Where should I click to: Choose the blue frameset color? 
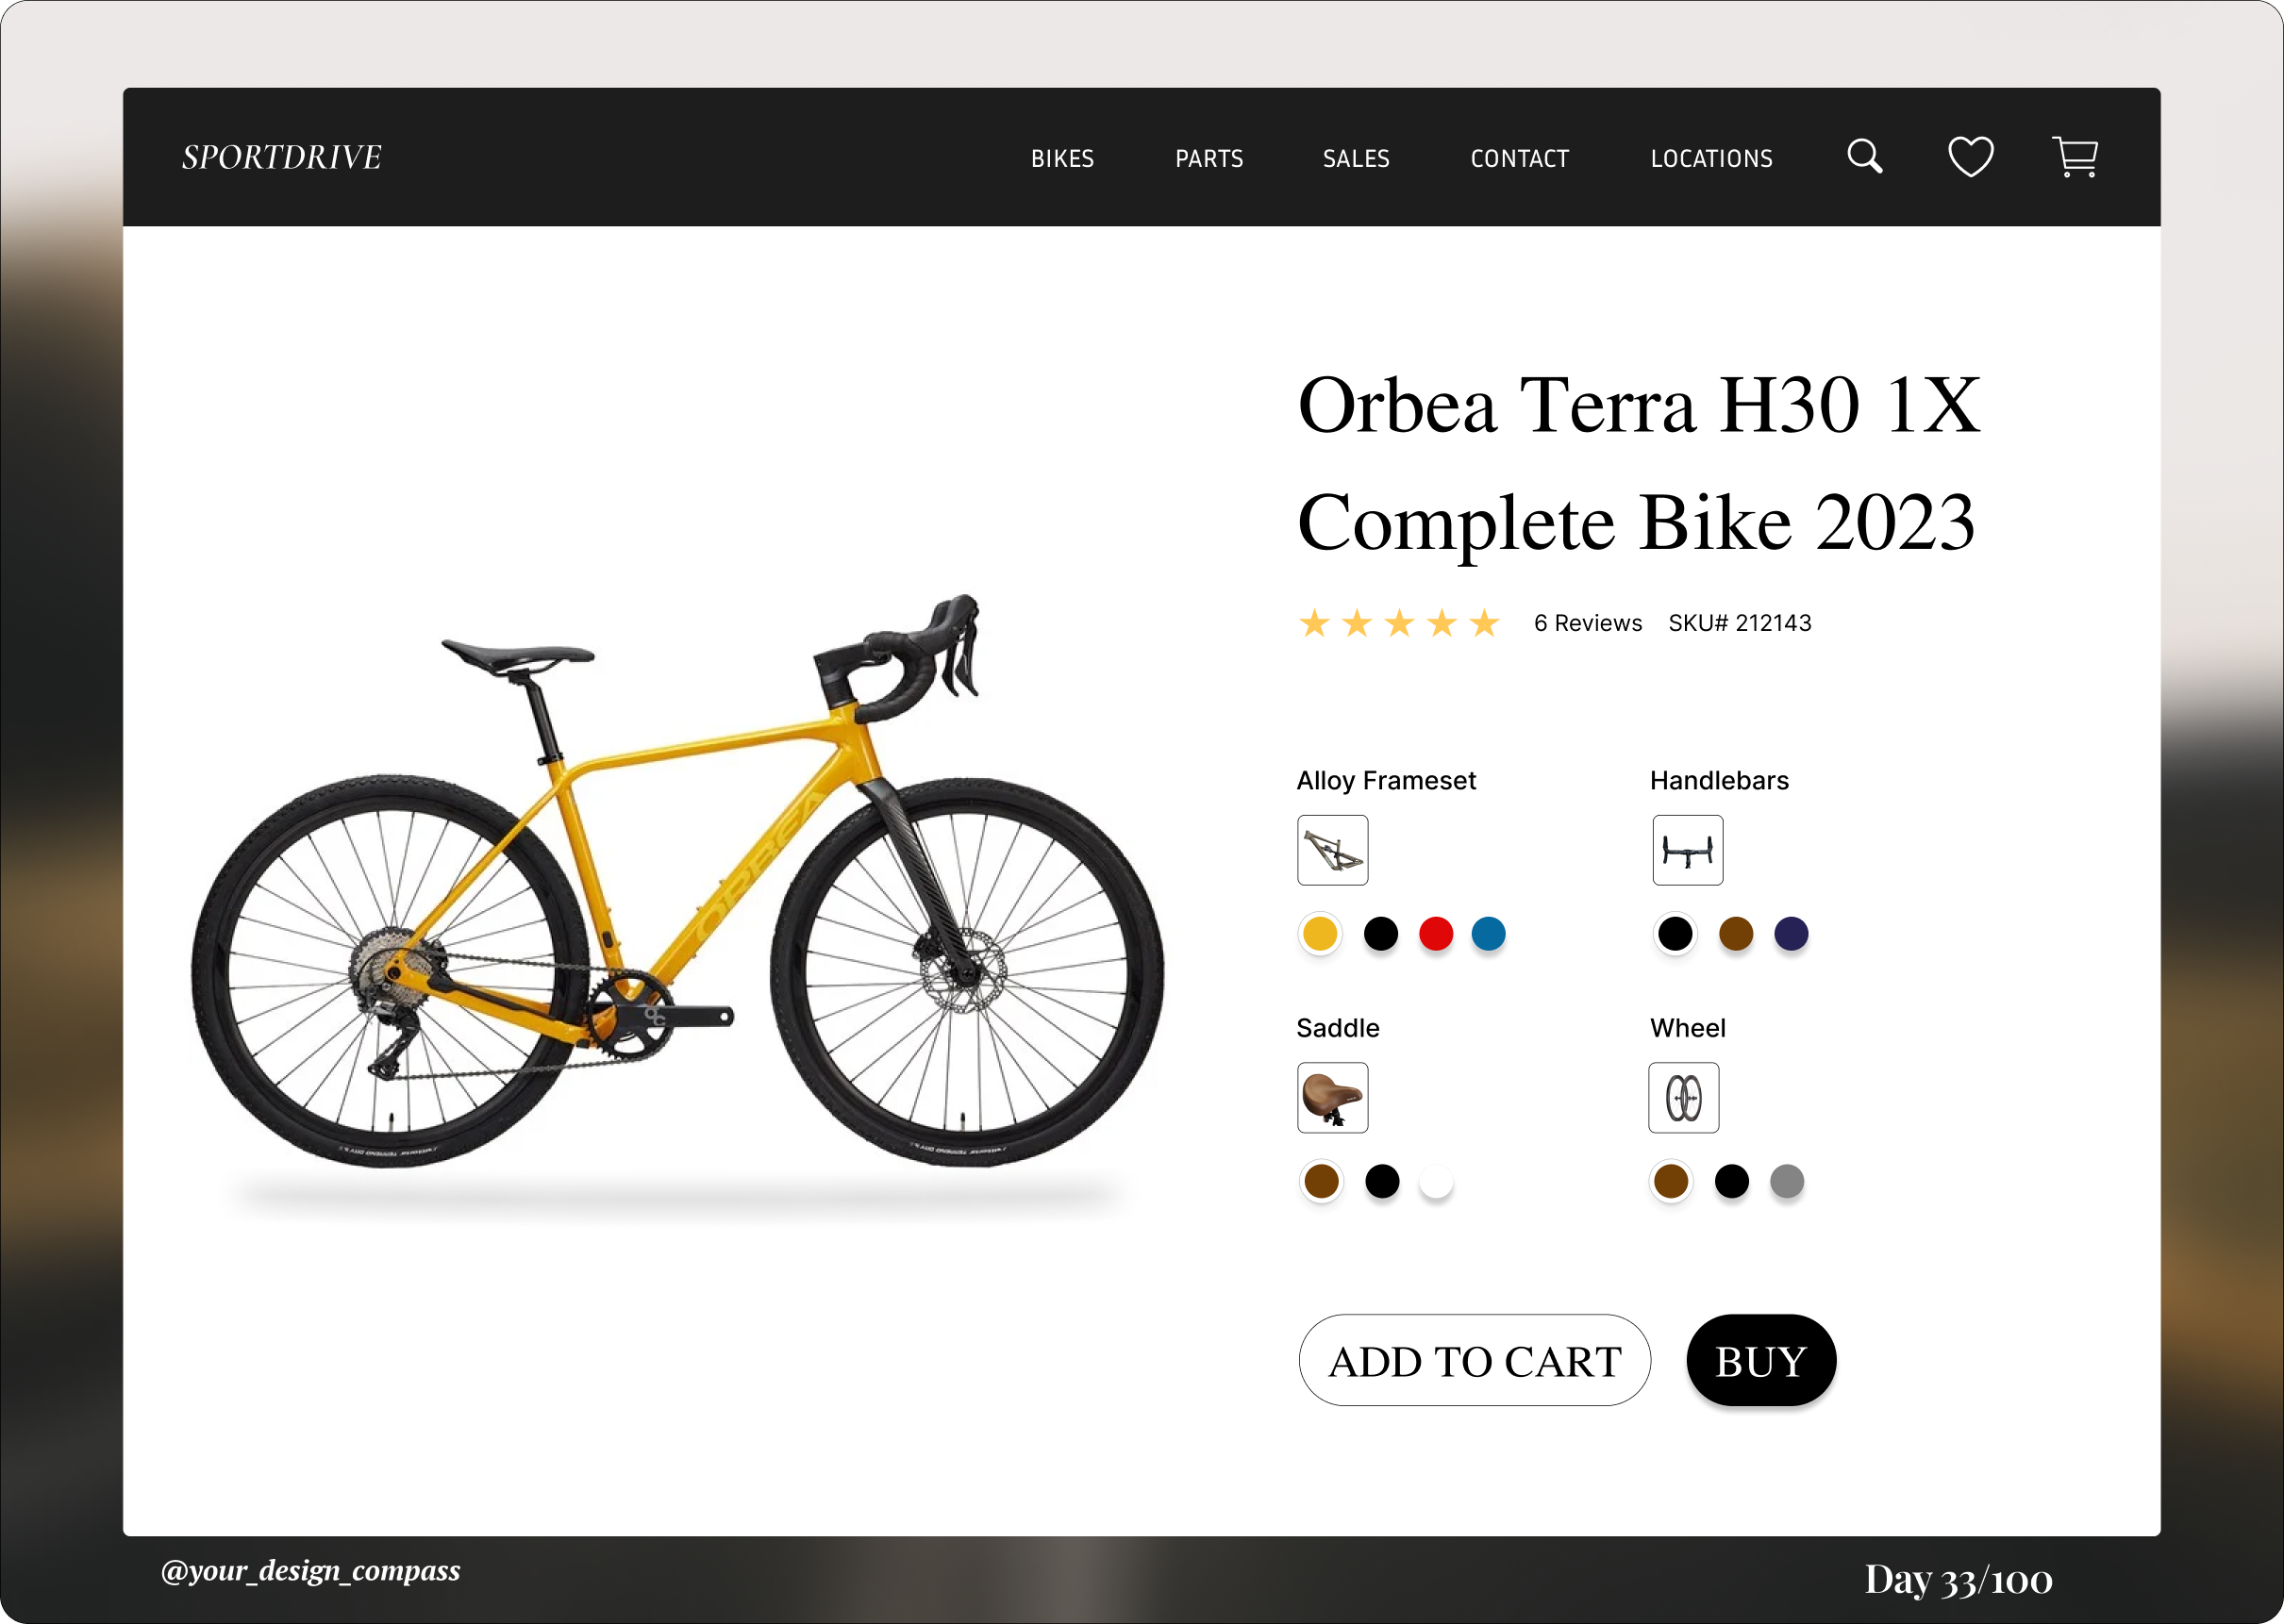(x=1489, y=933)
